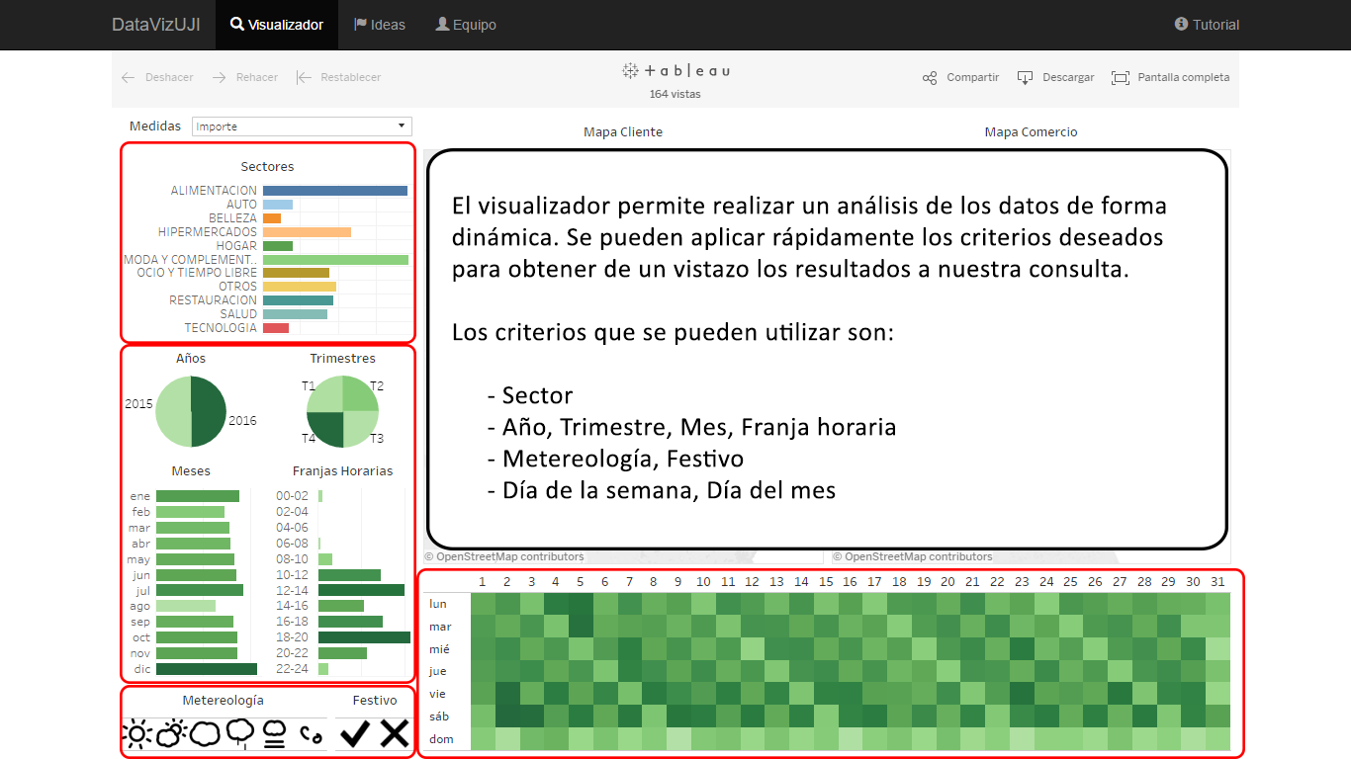Click the HOGAR sector bar
Image resolution: width=1351 pixels, height=759 pixels.
point(278,246)
